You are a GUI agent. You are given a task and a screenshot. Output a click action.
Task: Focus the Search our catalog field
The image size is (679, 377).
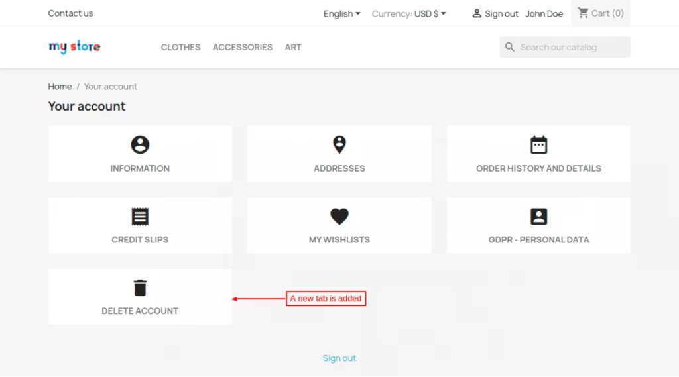coord(572,47)
